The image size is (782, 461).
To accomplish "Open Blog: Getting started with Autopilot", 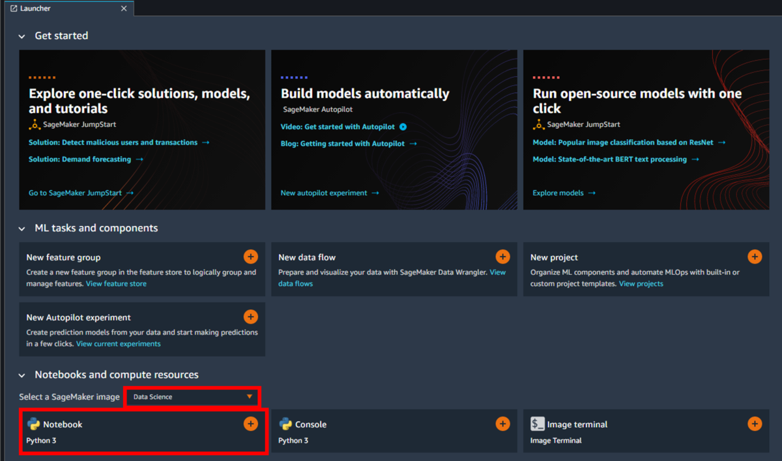I will tap(349, 143).
